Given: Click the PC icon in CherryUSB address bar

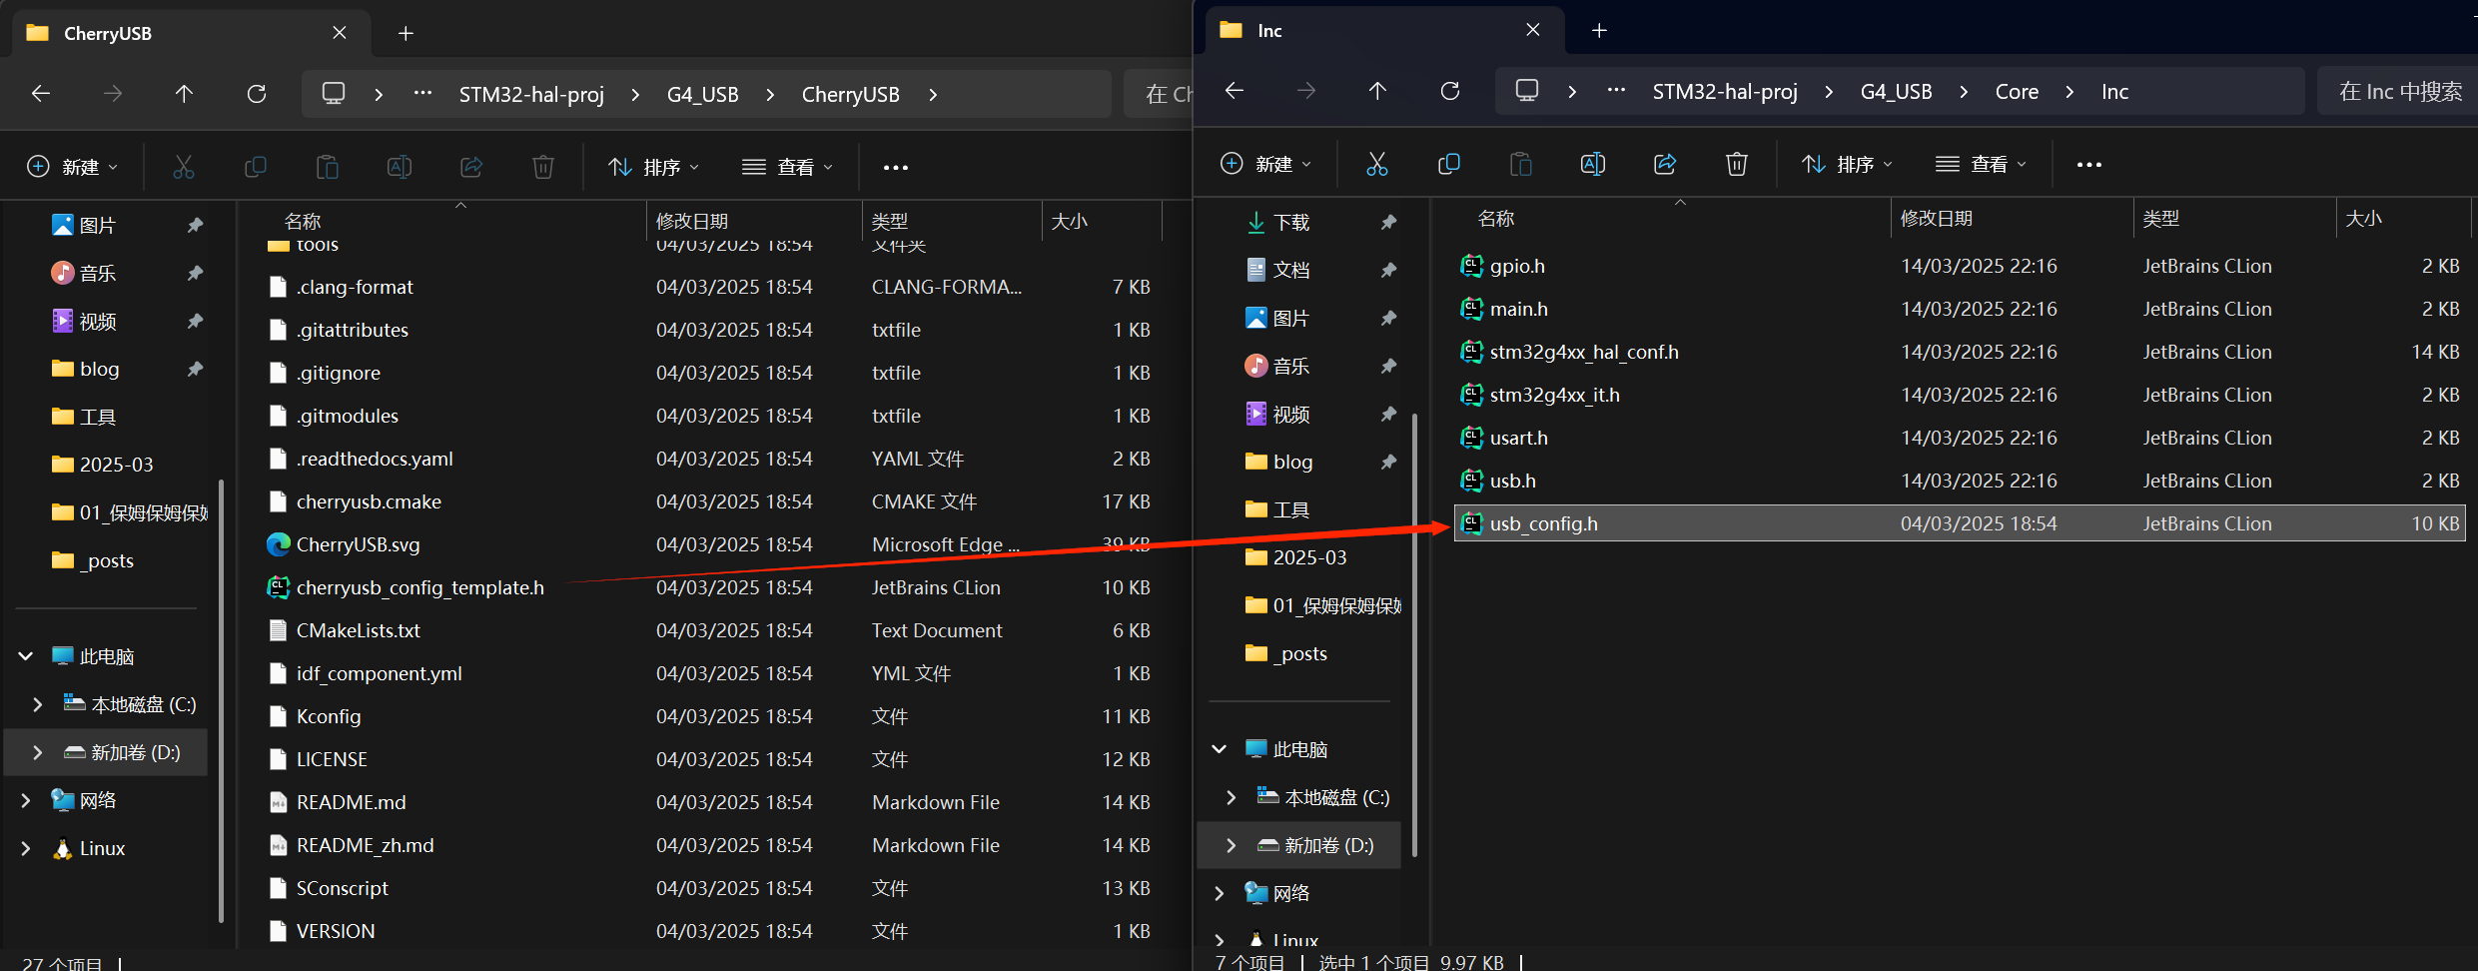Looking at the screenshot, I should [x=334, y=94].
